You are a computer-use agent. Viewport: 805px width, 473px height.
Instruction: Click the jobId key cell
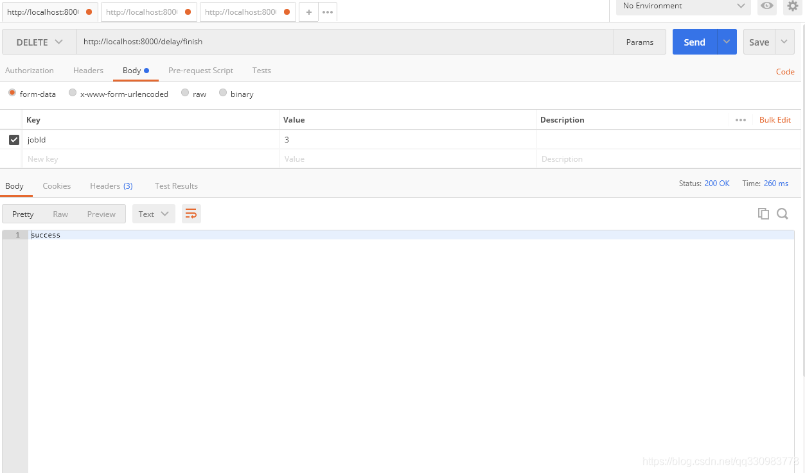click(152, 139)
